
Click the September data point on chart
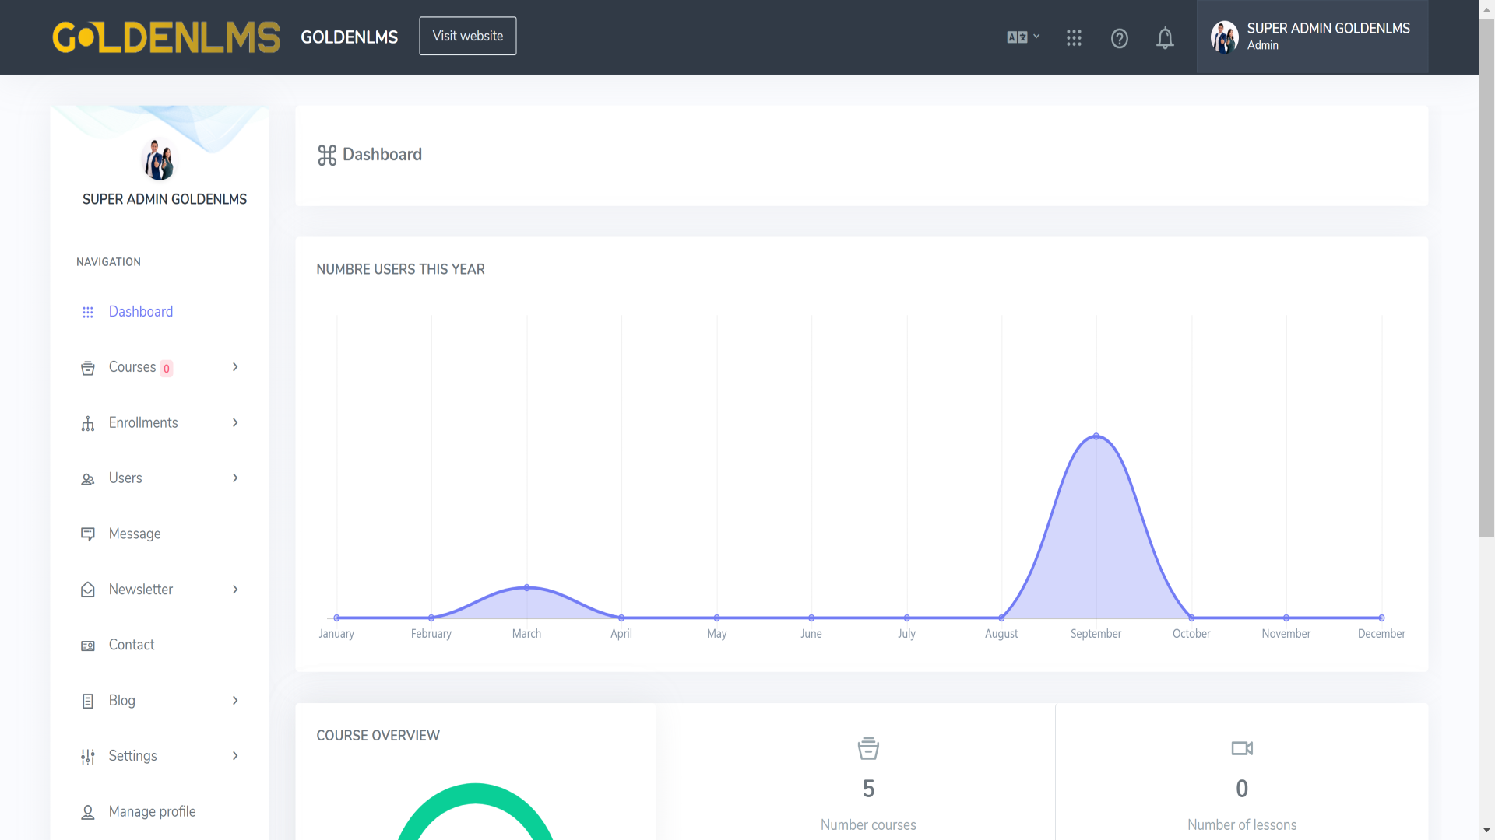click(x=1096, y=436)
